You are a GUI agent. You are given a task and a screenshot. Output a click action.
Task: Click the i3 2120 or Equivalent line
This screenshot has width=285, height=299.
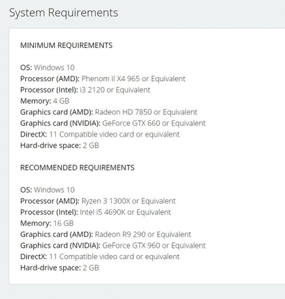(85, 90)
